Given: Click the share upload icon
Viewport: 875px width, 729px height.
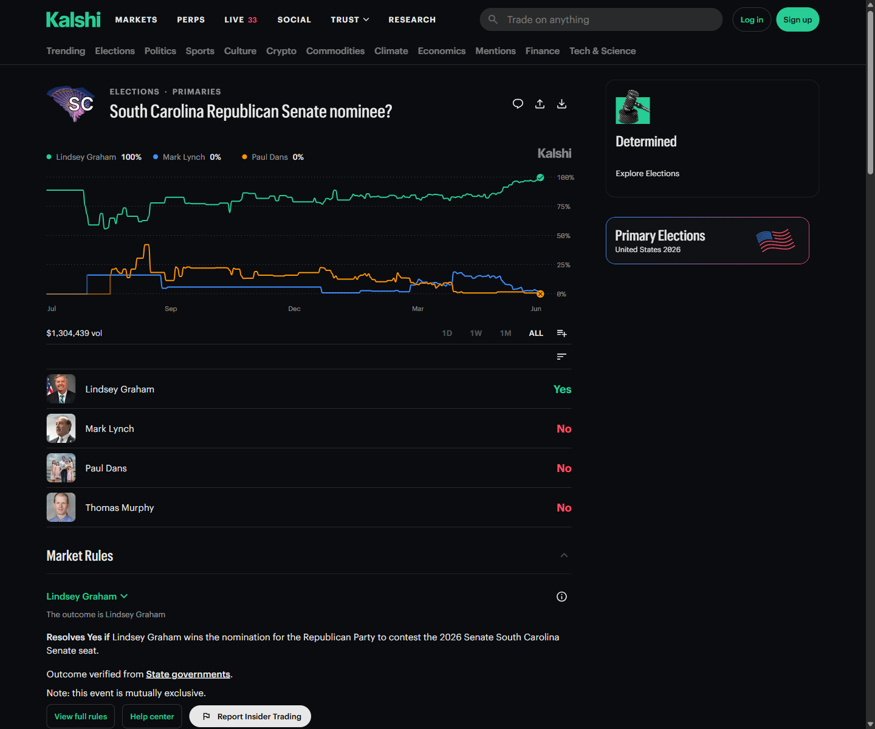Looking at the screenshot, I should pos(540,104).
